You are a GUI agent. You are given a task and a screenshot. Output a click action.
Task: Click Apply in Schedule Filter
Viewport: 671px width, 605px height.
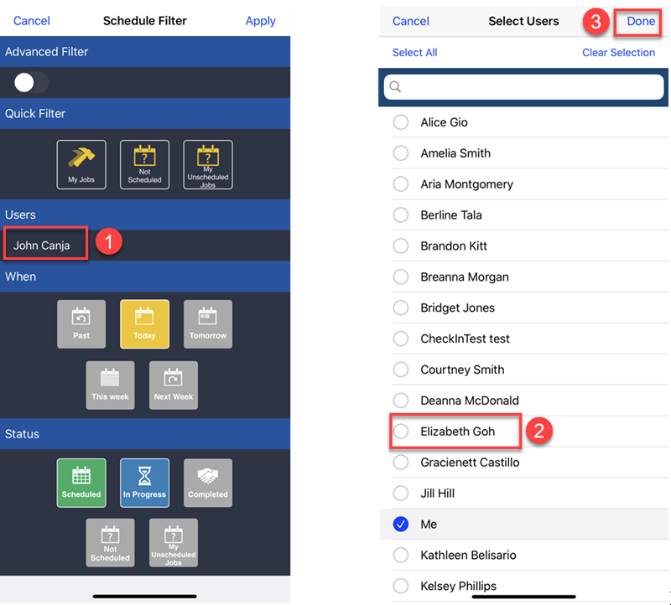coord(260,21)
